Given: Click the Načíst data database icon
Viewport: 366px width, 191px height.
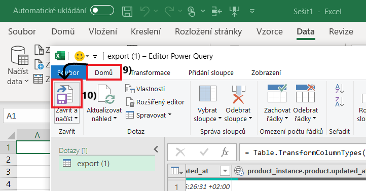Looking at the screenshot, I should click(x=20, y=55).
